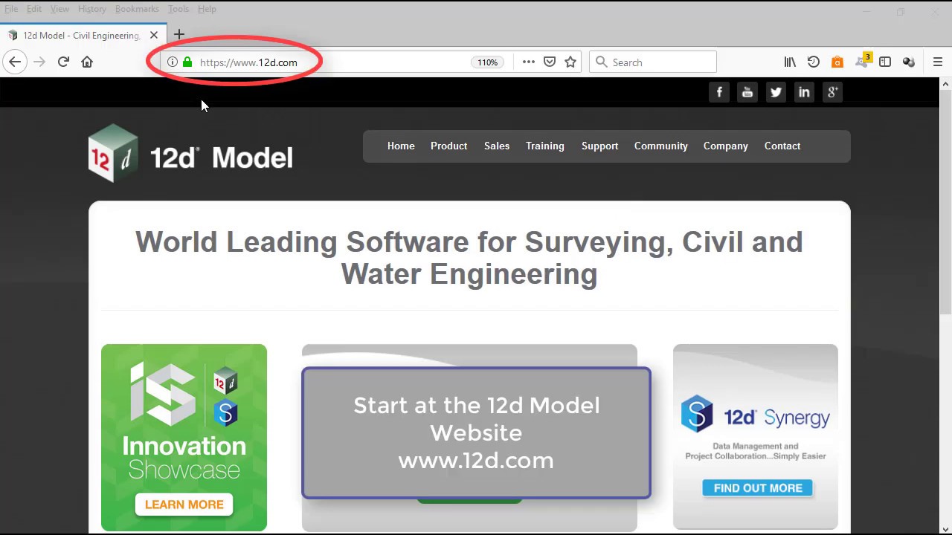
Task: Click FIND OUT MORE for 12d Synergy
Action: point(758,488)
